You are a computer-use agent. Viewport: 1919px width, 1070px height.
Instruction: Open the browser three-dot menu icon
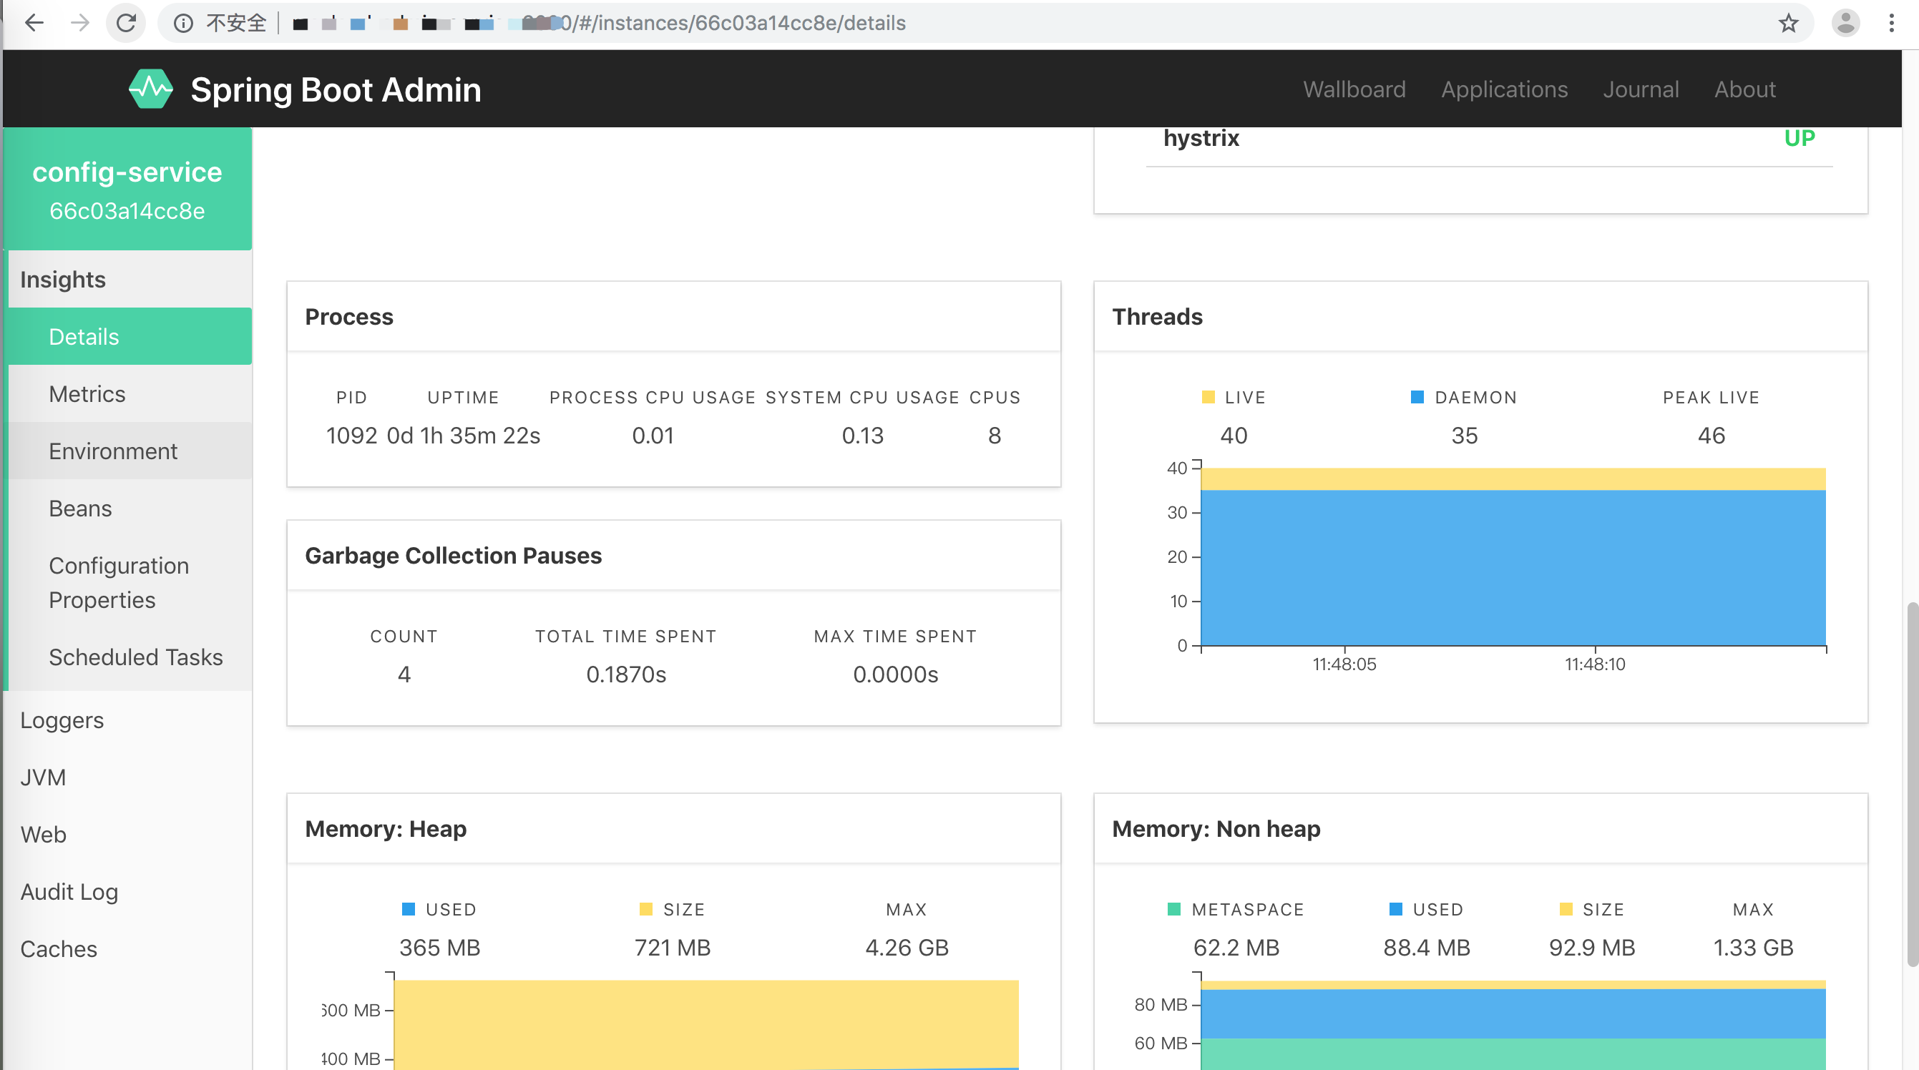(x=1893, y=23)
